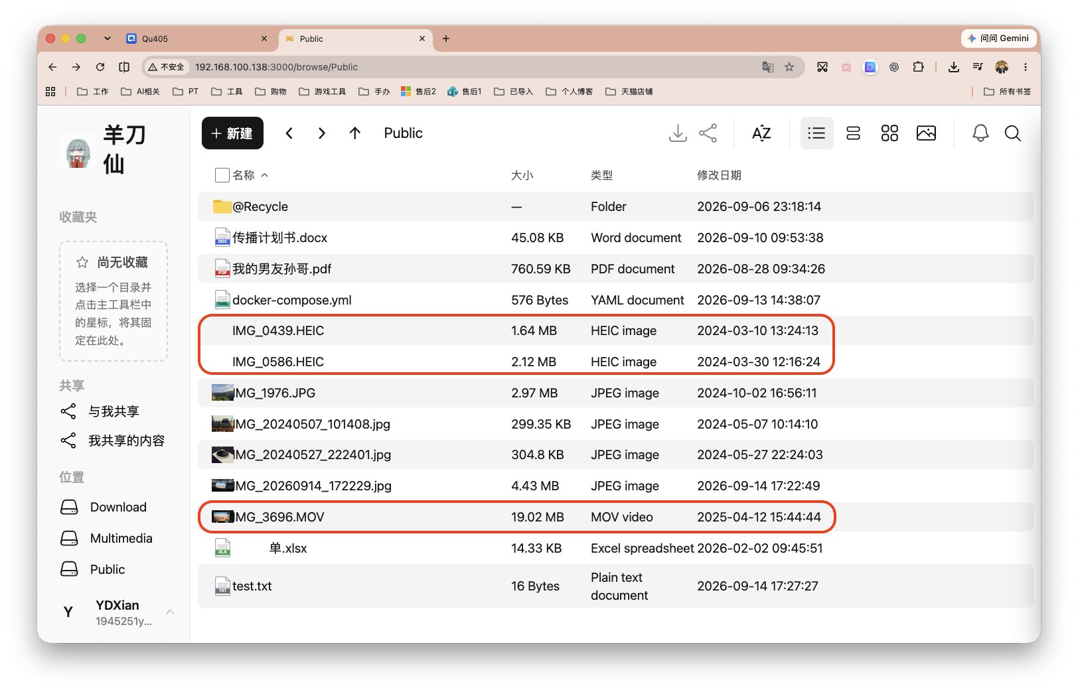Open the apps grid in the bookmarks bar
This screenshot has width=1078, height=692.
50,92
